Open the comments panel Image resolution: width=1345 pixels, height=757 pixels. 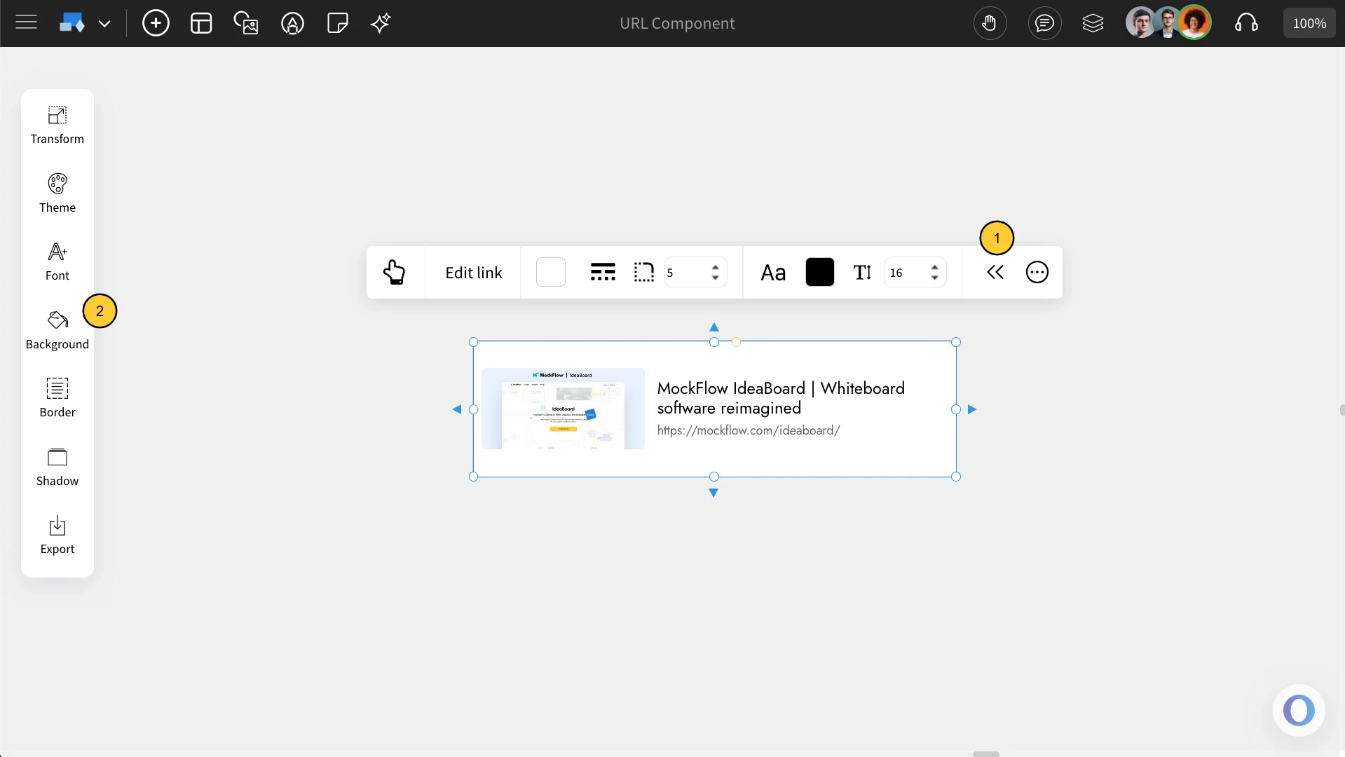[1044, 23]
